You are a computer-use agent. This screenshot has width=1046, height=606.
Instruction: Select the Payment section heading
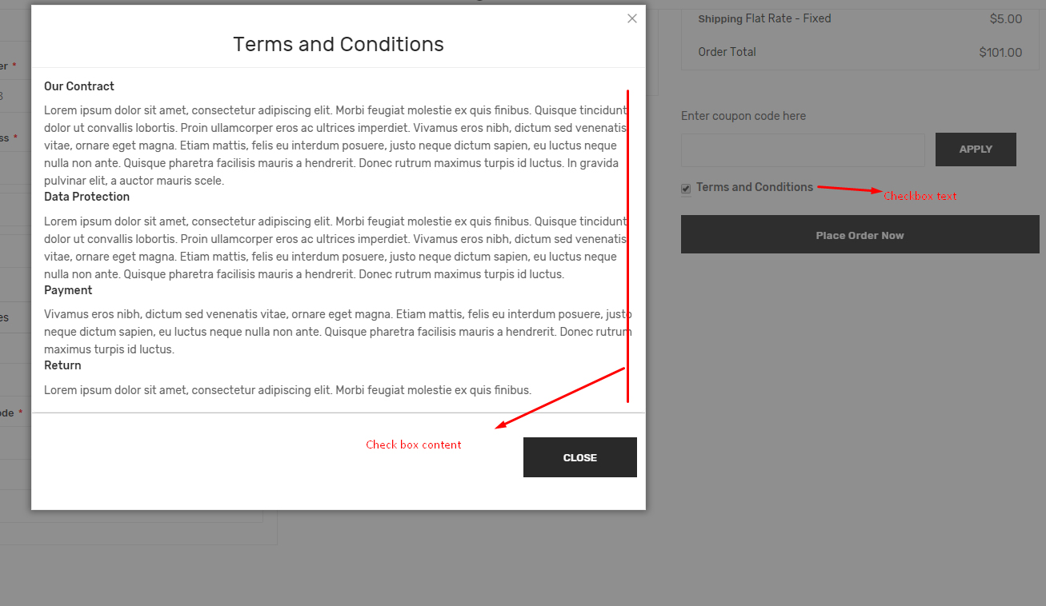68,290
